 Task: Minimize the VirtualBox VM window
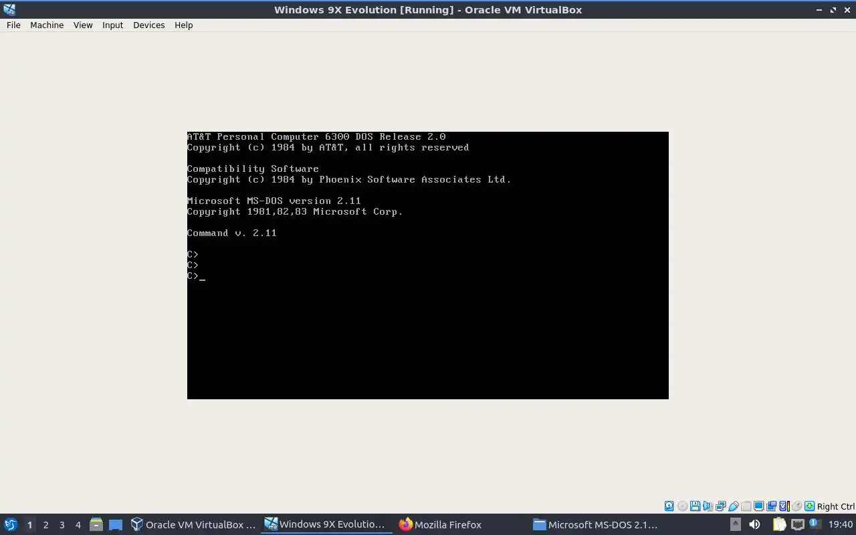[x=819, y=10]
